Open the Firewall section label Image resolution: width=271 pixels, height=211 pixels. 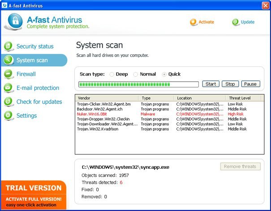click(26, 74)
